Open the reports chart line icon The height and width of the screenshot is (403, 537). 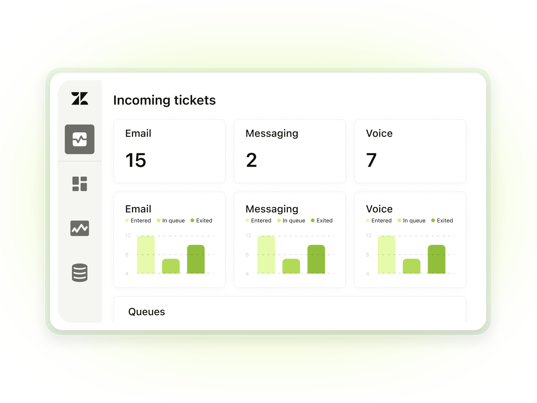click(x=80, y=228)
